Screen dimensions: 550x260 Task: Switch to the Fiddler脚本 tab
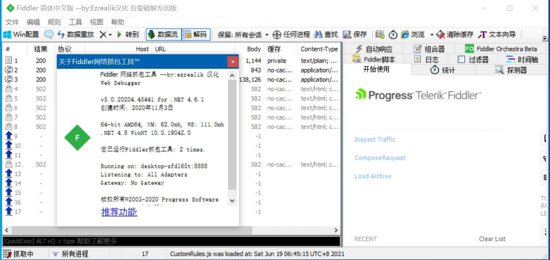pos(374,59)
